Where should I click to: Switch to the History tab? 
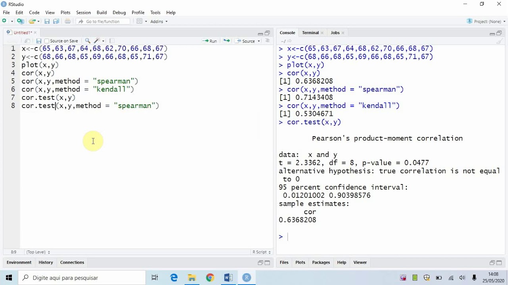(46, 262)
